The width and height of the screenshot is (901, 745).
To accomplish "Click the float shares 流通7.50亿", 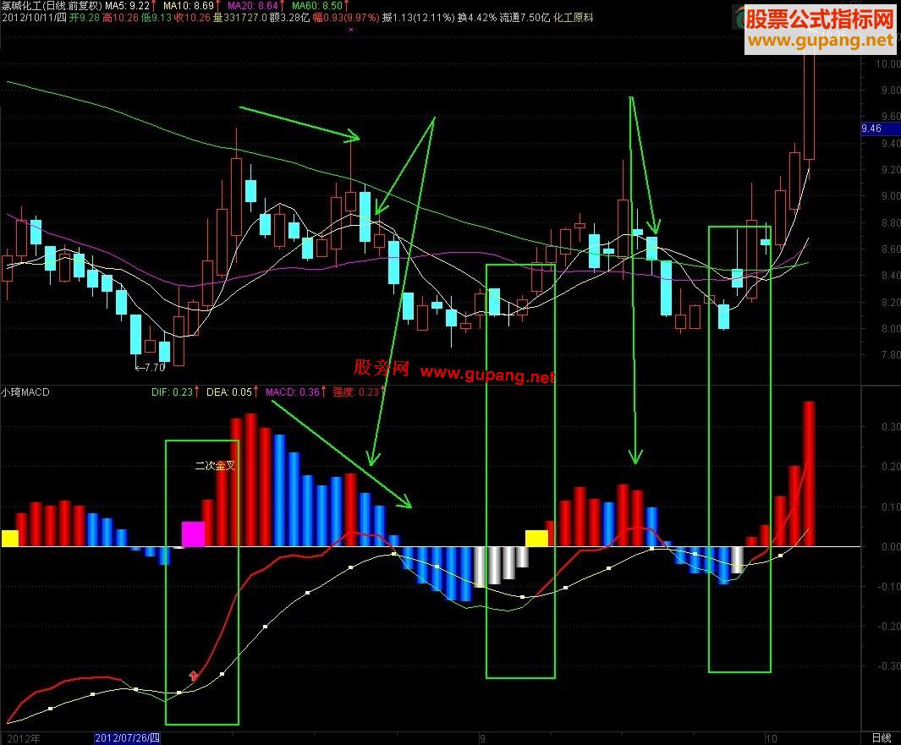I will point(525,18).
